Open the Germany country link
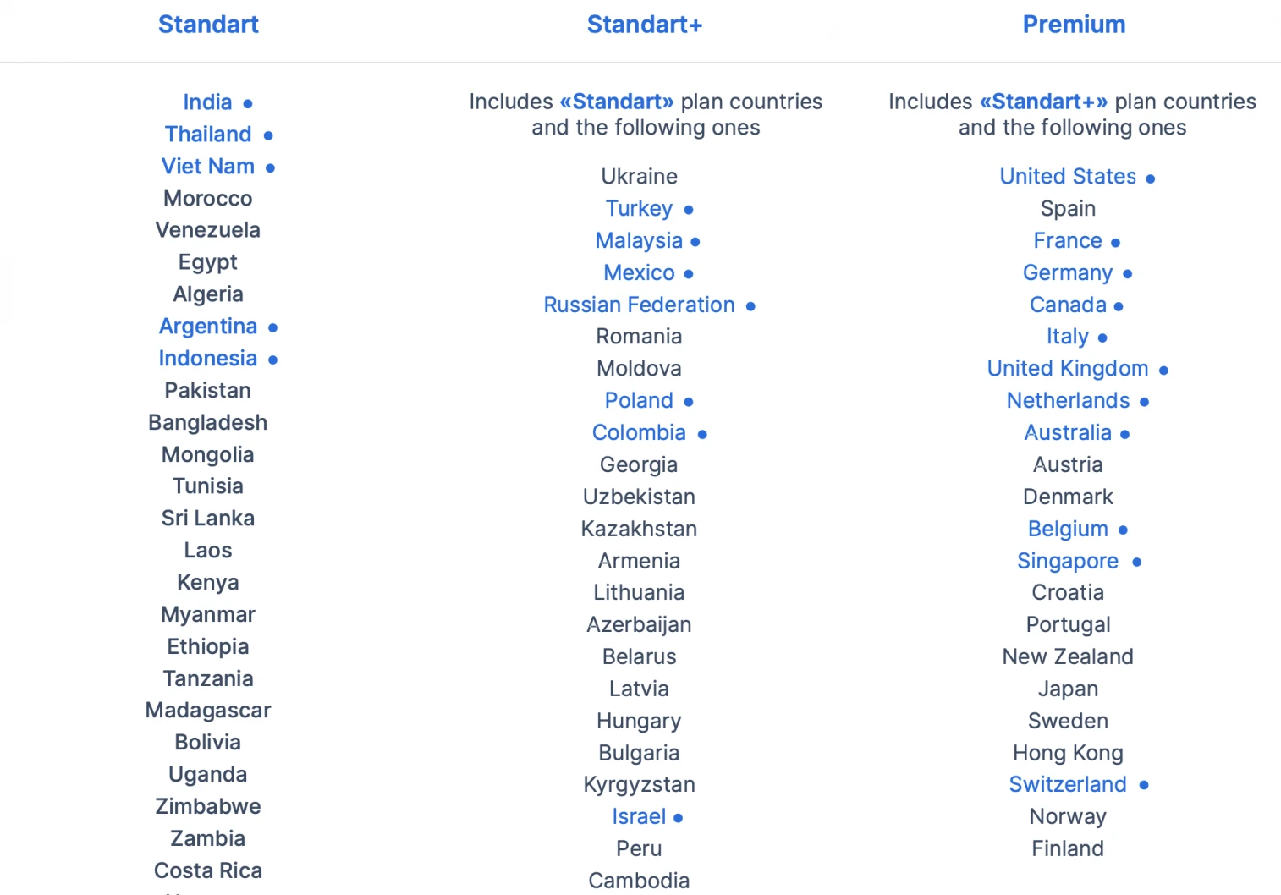 1068,273
